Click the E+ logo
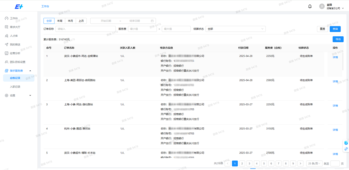This screenshot has width=349, height=170. 19,7
